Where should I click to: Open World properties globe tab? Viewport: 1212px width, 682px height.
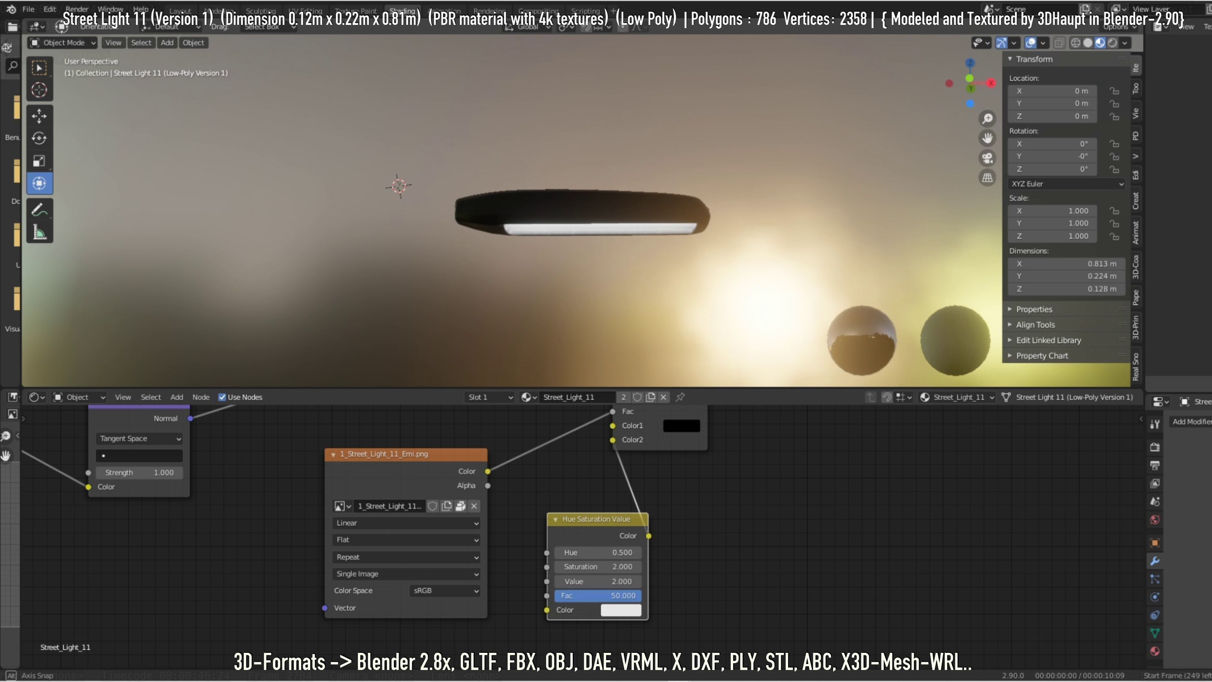click(1155, 520)
